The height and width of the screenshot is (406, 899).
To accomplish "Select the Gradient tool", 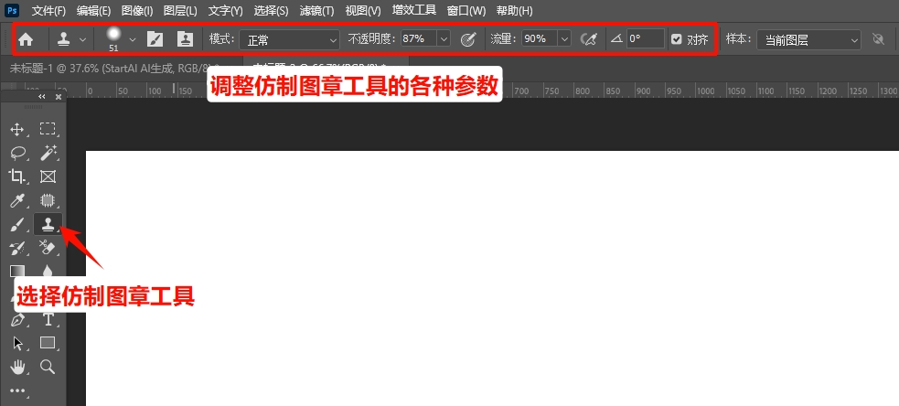I will pos(17,272).
